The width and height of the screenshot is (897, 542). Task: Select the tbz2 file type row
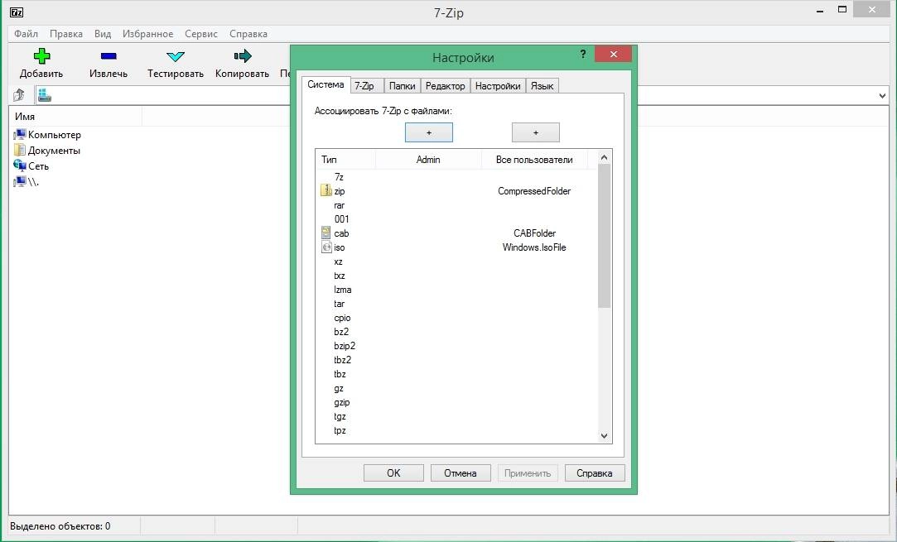point(456,360)
